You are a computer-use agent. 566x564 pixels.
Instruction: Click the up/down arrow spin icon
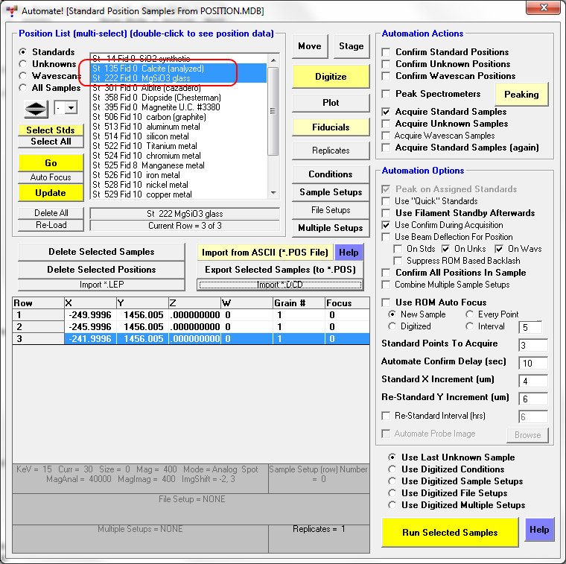click(x=36, y=108)
